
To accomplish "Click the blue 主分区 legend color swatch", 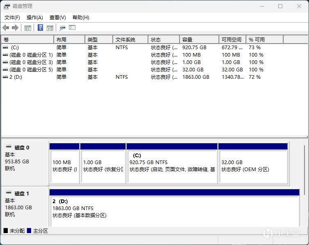I will [29, 231].
